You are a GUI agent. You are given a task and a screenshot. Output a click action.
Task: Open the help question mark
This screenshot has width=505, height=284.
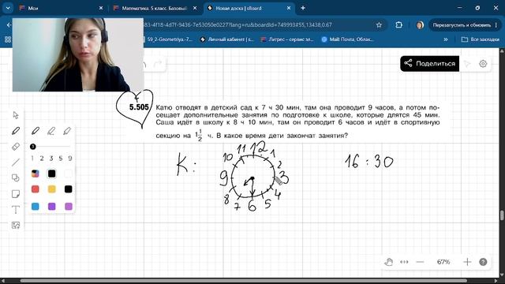click(x=483, y=262)
